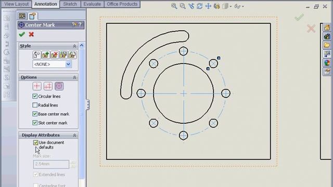Open the View Palette task pane icon

coord(327,54)
